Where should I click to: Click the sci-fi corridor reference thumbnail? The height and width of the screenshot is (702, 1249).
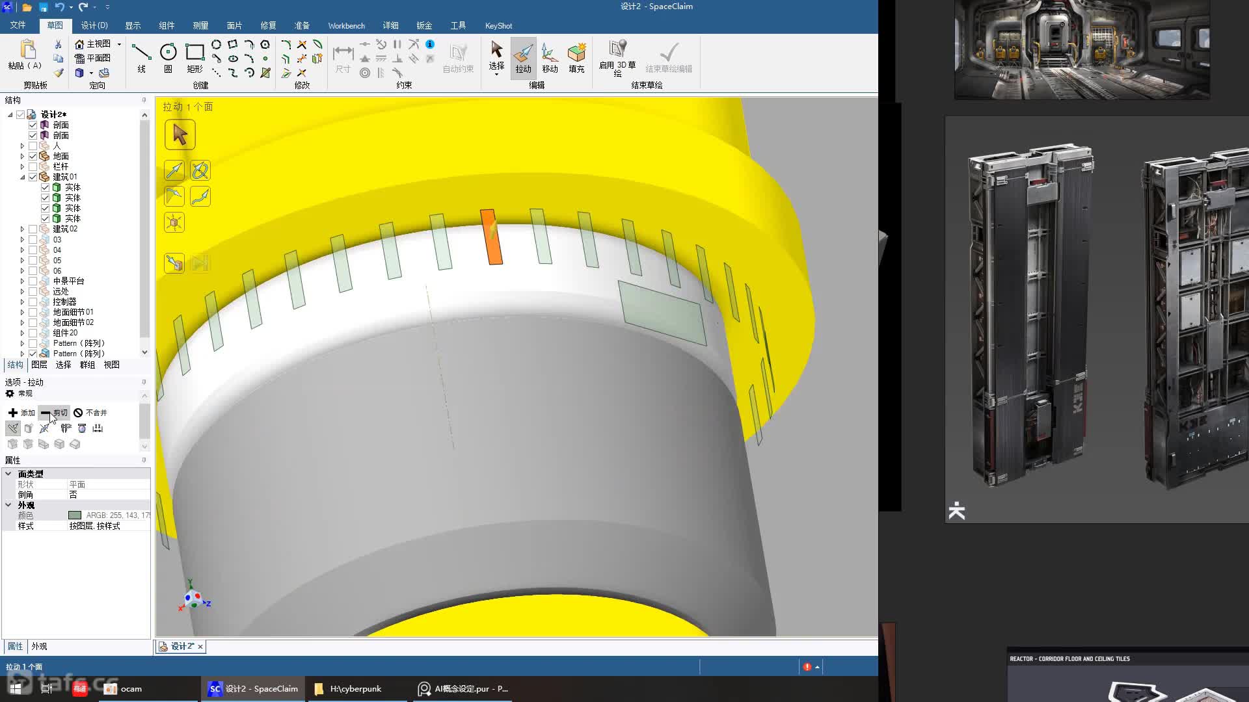(1082, 49)
